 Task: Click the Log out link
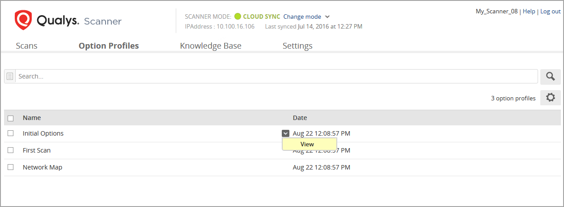pos(550,12)
